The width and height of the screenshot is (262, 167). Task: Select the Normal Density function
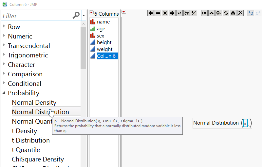34,102
